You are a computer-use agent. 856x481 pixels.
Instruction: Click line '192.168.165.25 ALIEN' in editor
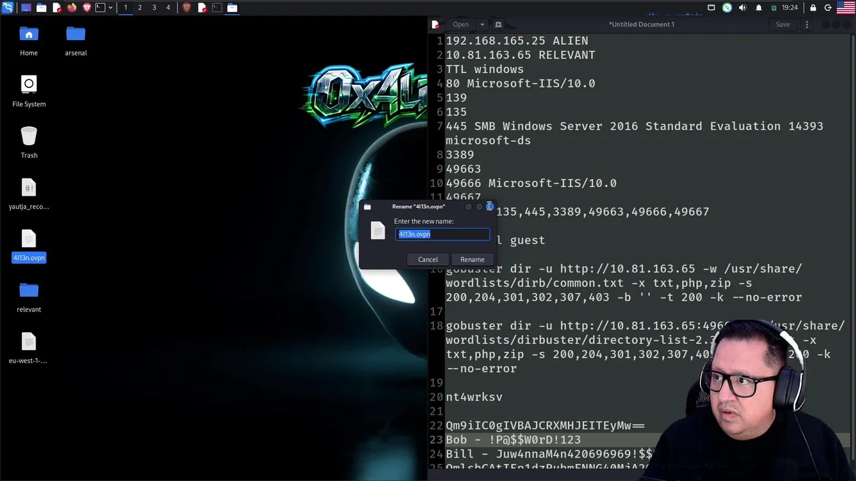517,41
